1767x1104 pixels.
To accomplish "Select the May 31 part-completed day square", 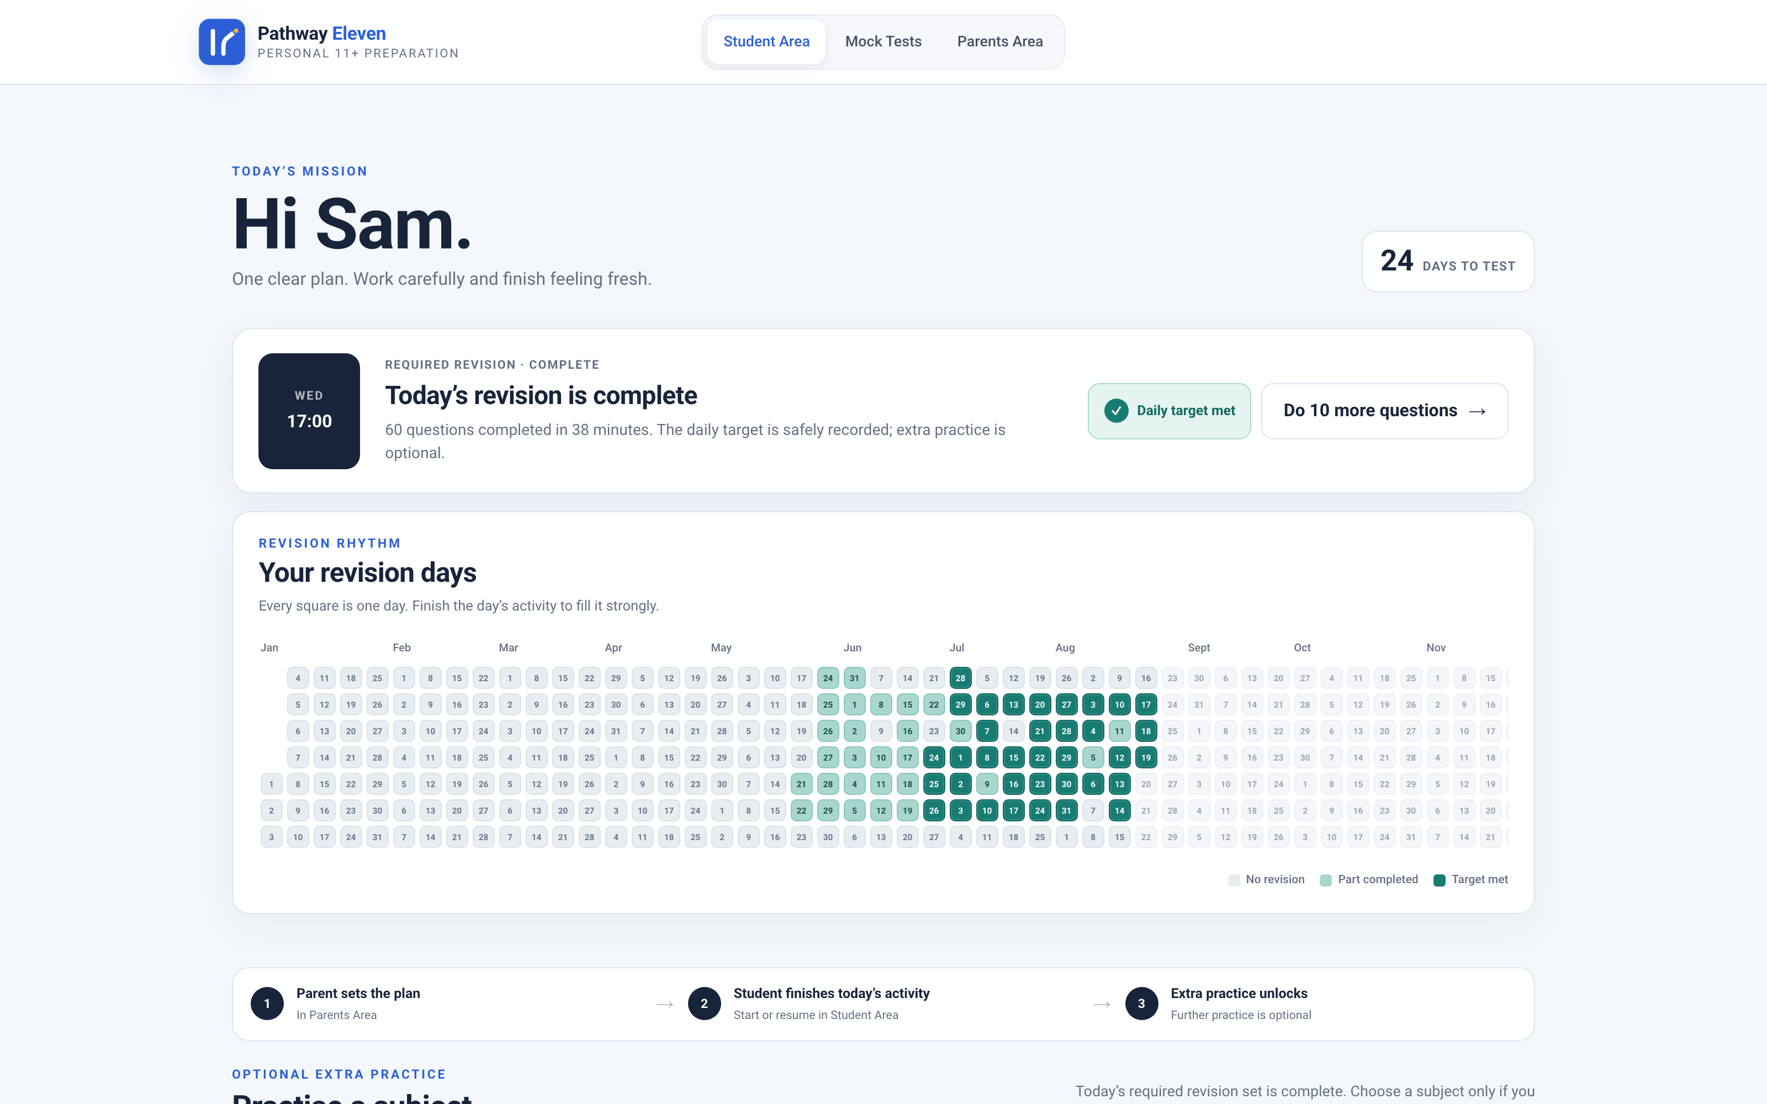I will tap(854, 678).
